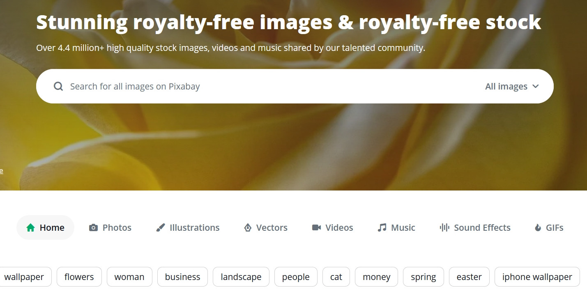This screenshot has height=303, width=587.
Task: Click the Videos camcorder icon
Action: [x=316, y=227]
